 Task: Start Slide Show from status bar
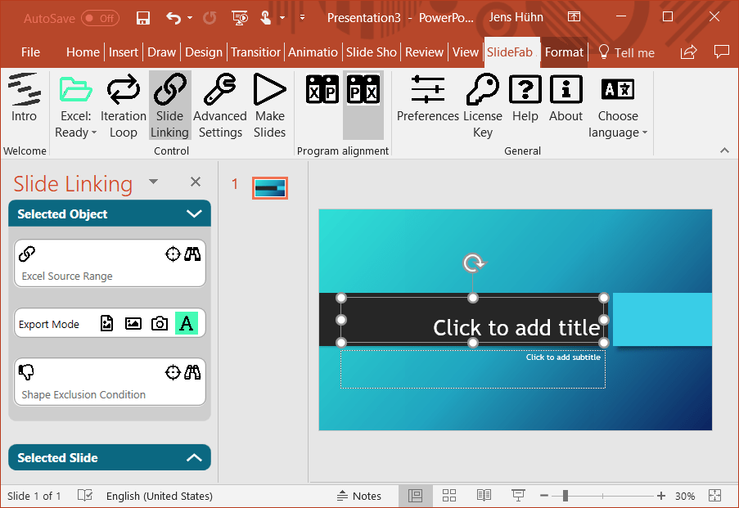(518, 495)
